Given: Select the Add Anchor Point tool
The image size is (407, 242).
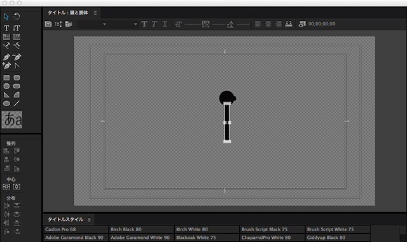Looking at the screenshot, I should (x=6, y=65).
